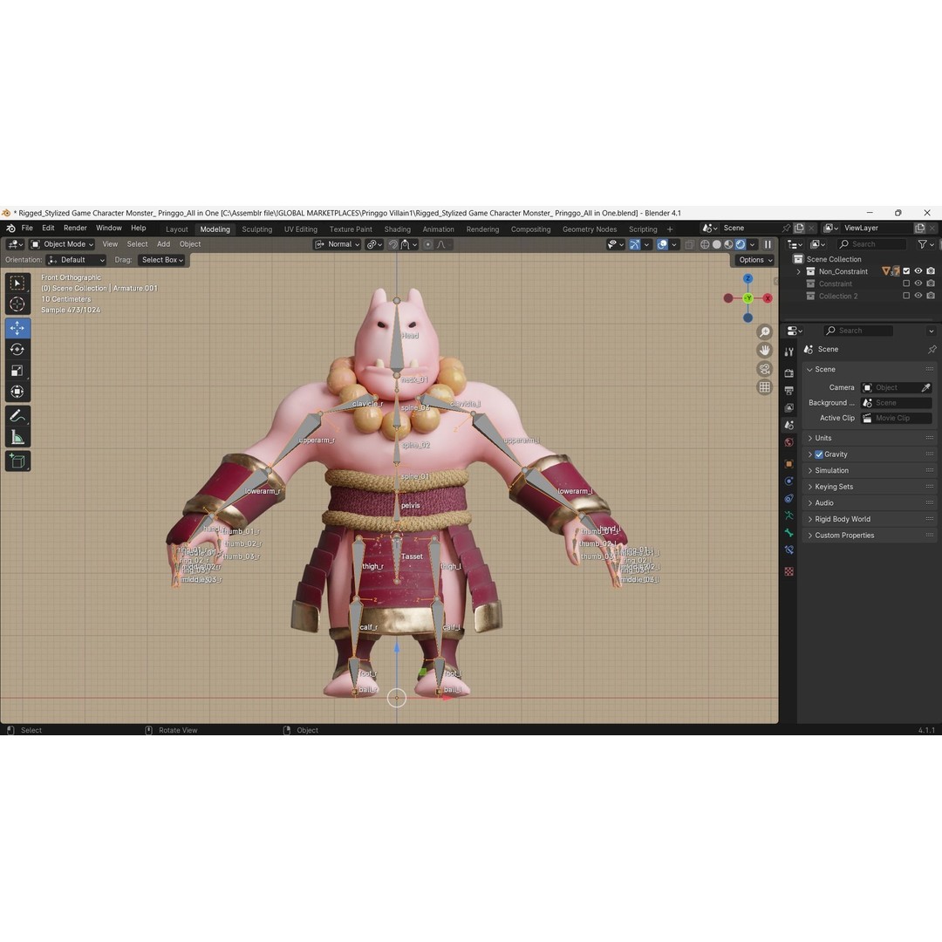The image size is (942, 942).
Task: Open the viewport View menu
Action: (x=110, y=244)
